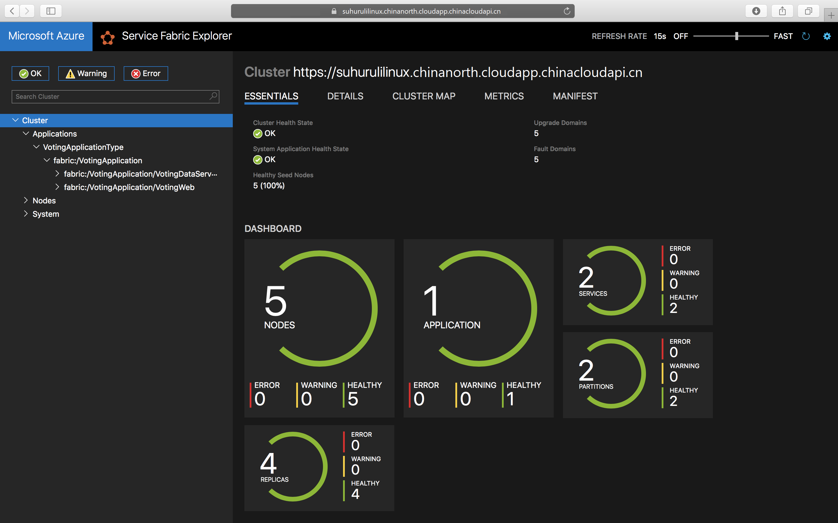Image resolution: width=838 pixels, height=523 pixels.
Task: Collapse the VotingApplicationType tree node
Action: click(36, 147)
